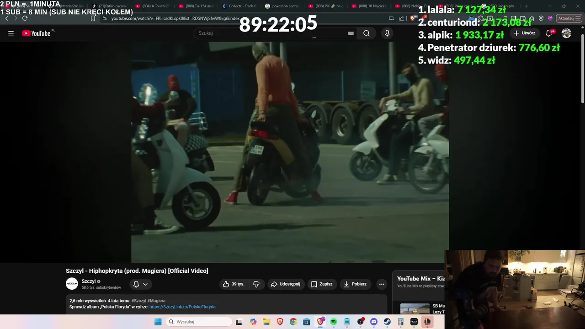Screen dimensions: 585x329
Task: Open File Explorer from the taskbar
Action: [x=266, y=322]
